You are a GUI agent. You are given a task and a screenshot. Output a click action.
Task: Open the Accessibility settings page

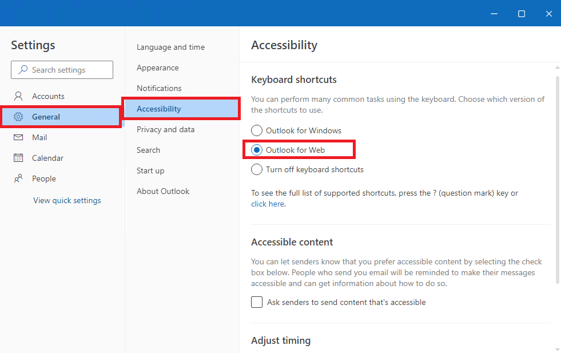click(x=181, y=109)
